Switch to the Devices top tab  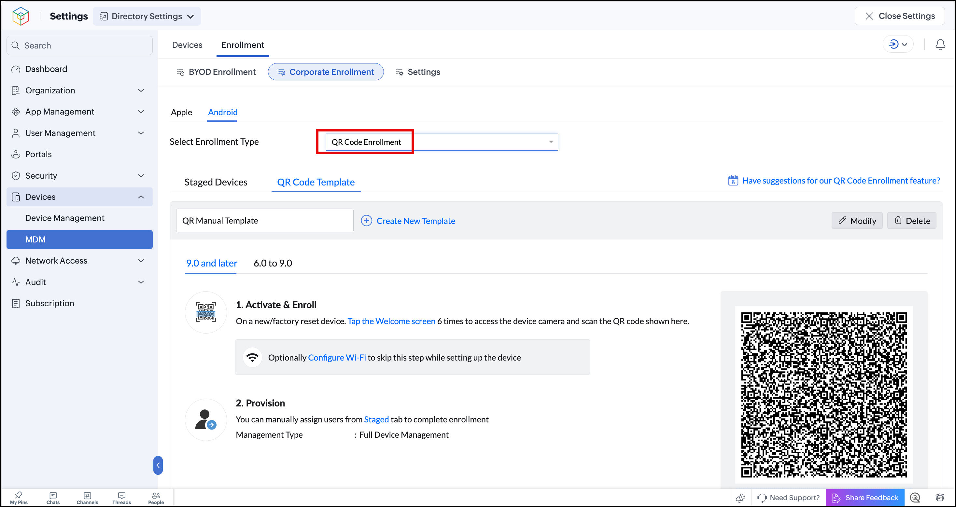[188, 45]
